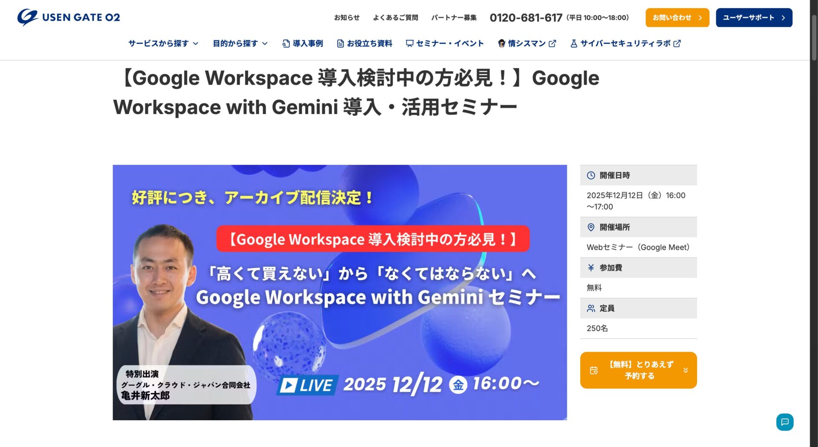818x447 pixels.
Task: Open the 目的から探す menu
Action: point(240,43)
